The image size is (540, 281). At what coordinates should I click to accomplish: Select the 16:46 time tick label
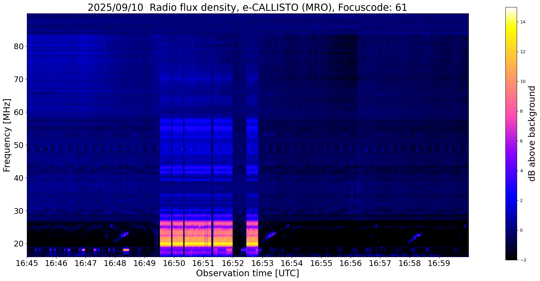(56, 263)
